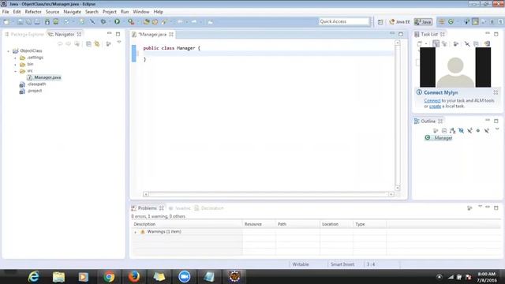Expand the bin folder arrow

[x=15, y=65]
